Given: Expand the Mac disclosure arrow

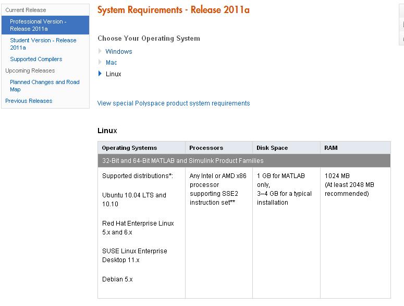Looking at the screenshot, I should pos(100,63).
